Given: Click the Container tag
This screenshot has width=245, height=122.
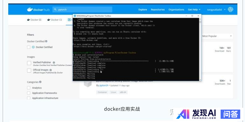Looking at the screenshot, I should pyautogui.click(x=102, y=92).
